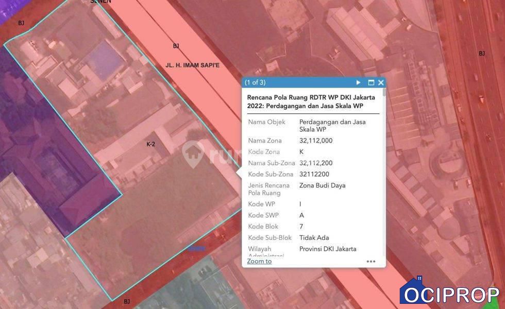Click the 'Zona Budi Daya' value

click(322, 185)
